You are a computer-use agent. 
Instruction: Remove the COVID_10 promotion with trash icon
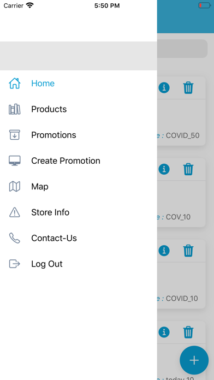[x=188, y=251]
